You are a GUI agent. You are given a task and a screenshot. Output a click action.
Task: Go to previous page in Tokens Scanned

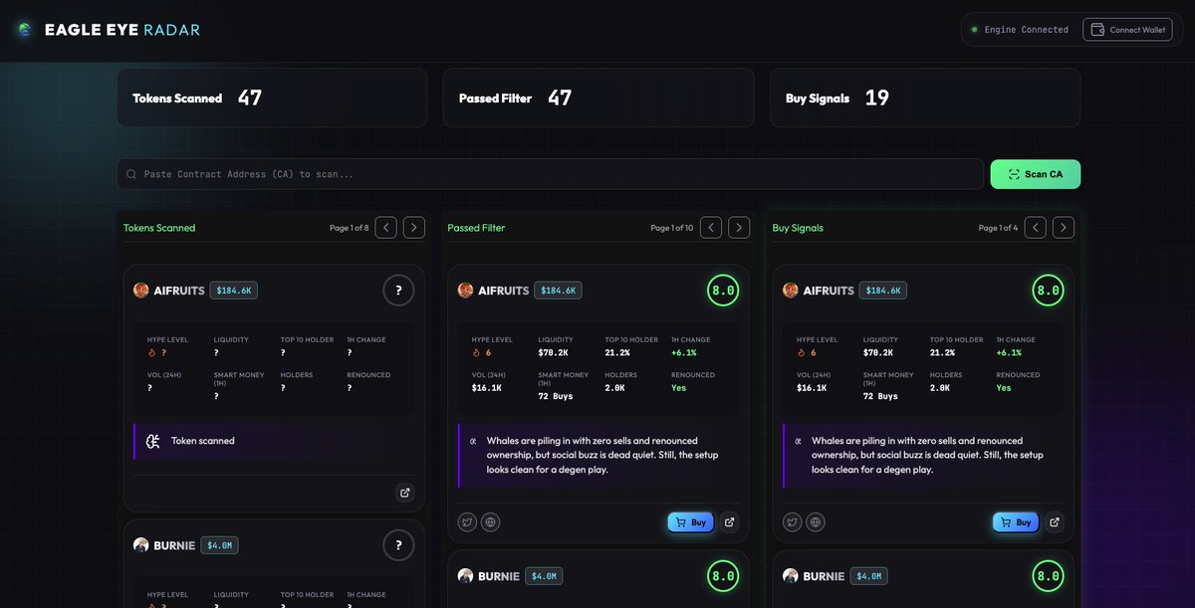386,228
